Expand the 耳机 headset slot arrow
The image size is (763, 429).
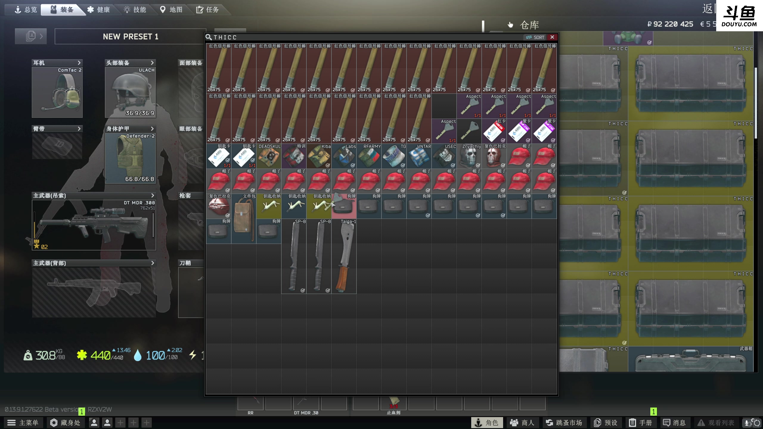[x=79, y=63]
